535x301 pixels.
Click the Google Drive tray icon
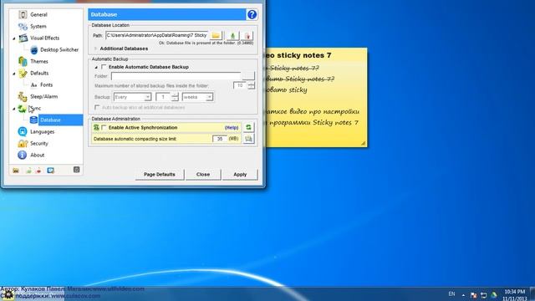pos(494,295)
